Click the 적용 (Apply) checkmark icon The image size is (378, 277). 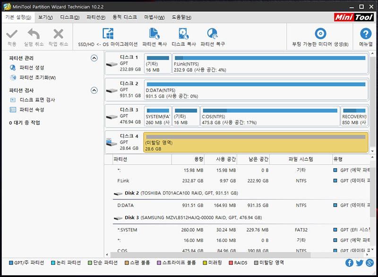click(11, 34)
